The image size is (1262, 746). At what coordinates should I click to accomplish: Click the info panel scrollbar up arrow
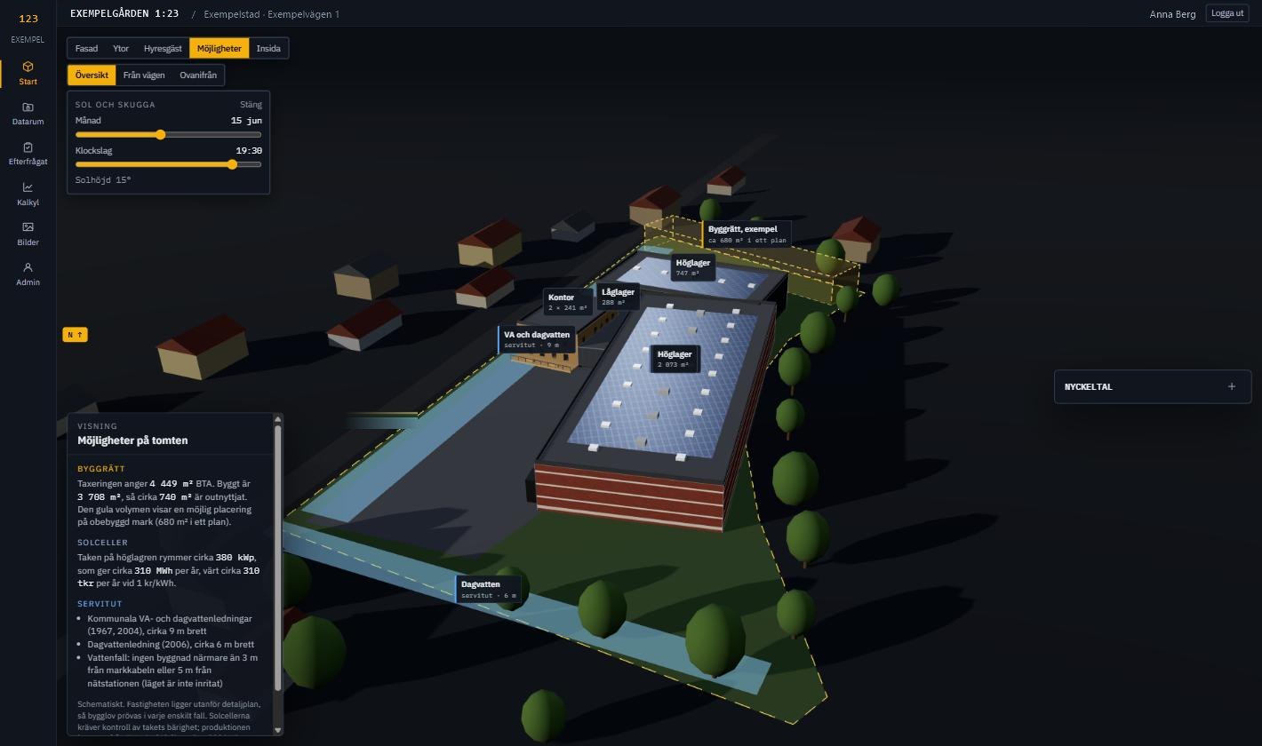point(278,419)
